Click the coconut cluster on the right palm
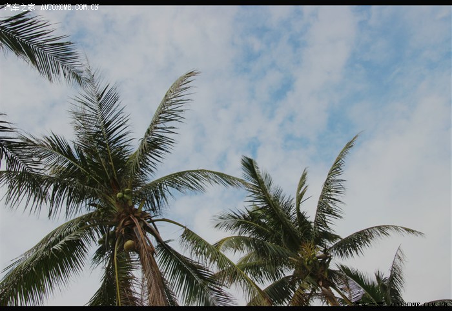This screenshot has height=311, width=452. pos(309,254)
